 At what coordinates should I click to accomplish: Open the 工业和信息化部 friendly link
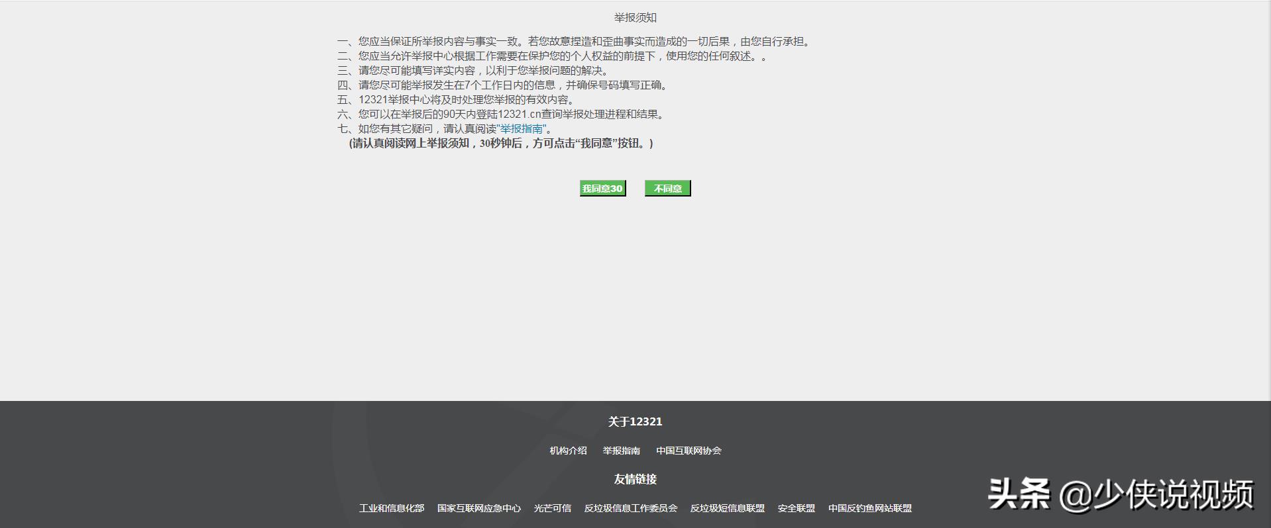(392, 508)
